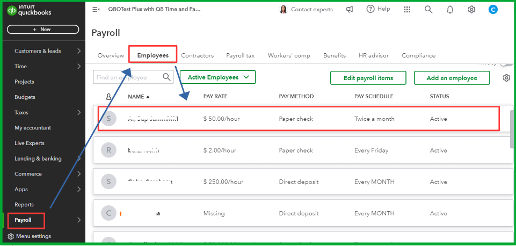516x246 pixels.
Task: Expand the Taxes submenu arrow
Action: point(79,112)
